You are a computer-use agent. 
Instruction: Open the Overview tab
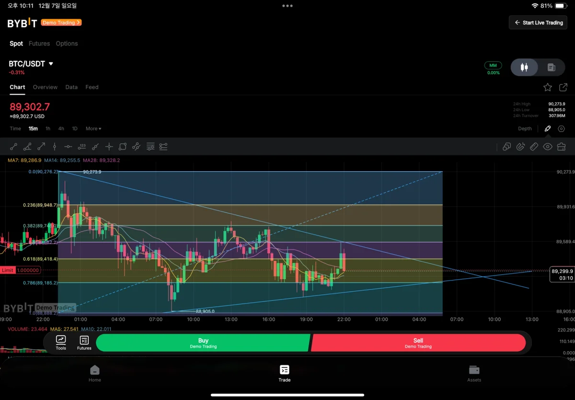45,87
